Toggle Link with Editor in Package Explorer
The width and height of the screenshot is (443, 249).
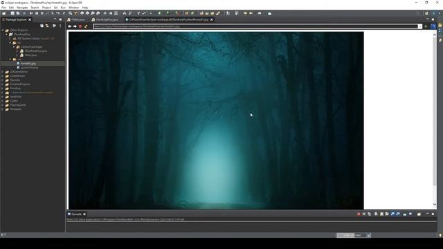47,26
